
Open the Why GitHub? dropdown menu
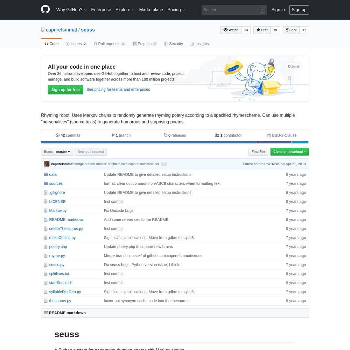(71, 9)
